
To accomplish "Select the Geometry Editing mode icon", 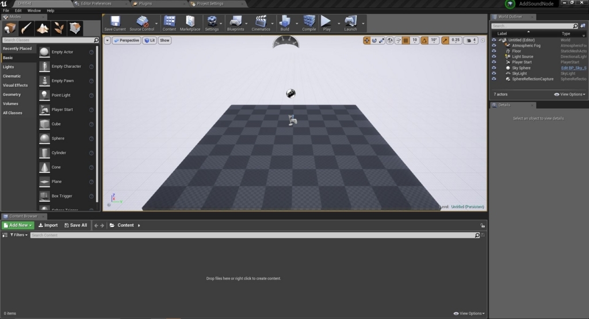I will [75, 28].
